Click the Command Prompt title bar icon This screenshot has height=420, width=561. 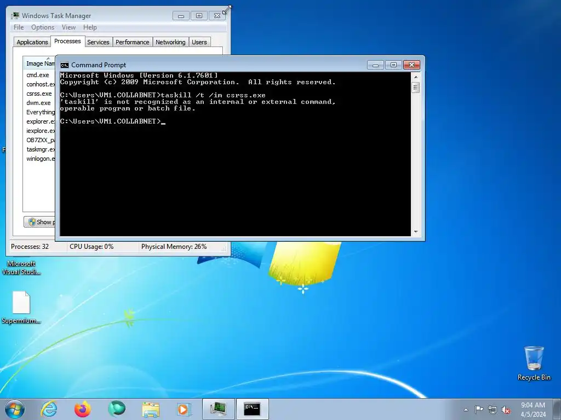[x=65, y=65]
